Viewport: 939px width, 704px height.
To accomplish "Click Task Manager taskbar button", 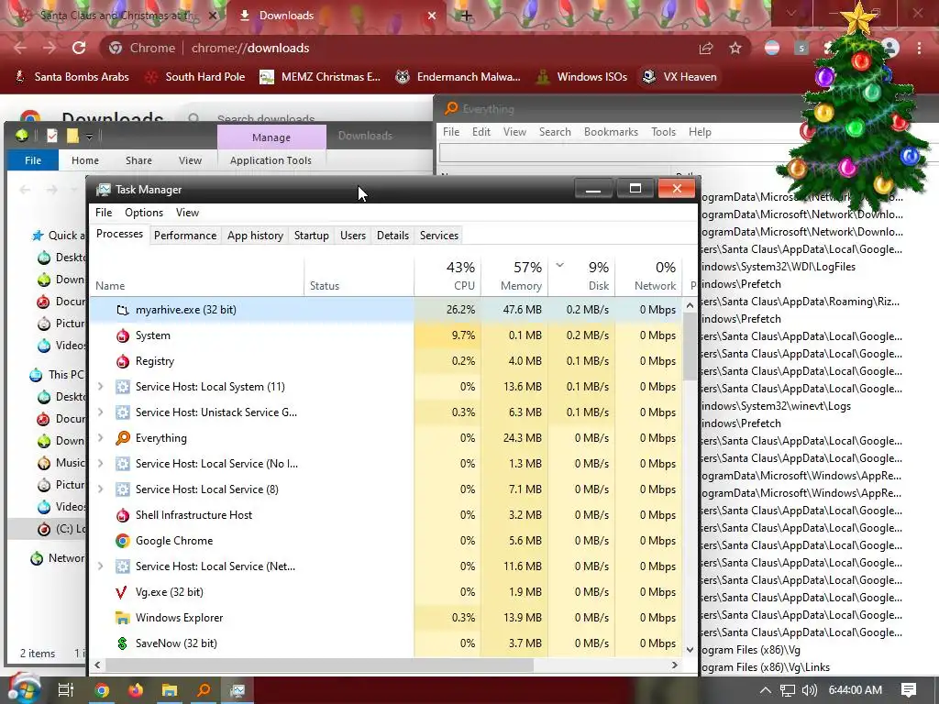I will tap(238, 690).
